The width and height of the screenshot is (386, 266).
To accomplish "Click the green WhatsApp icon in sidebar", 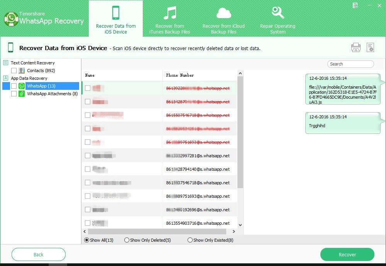I will pyautogui.click(x=22, y=86).
